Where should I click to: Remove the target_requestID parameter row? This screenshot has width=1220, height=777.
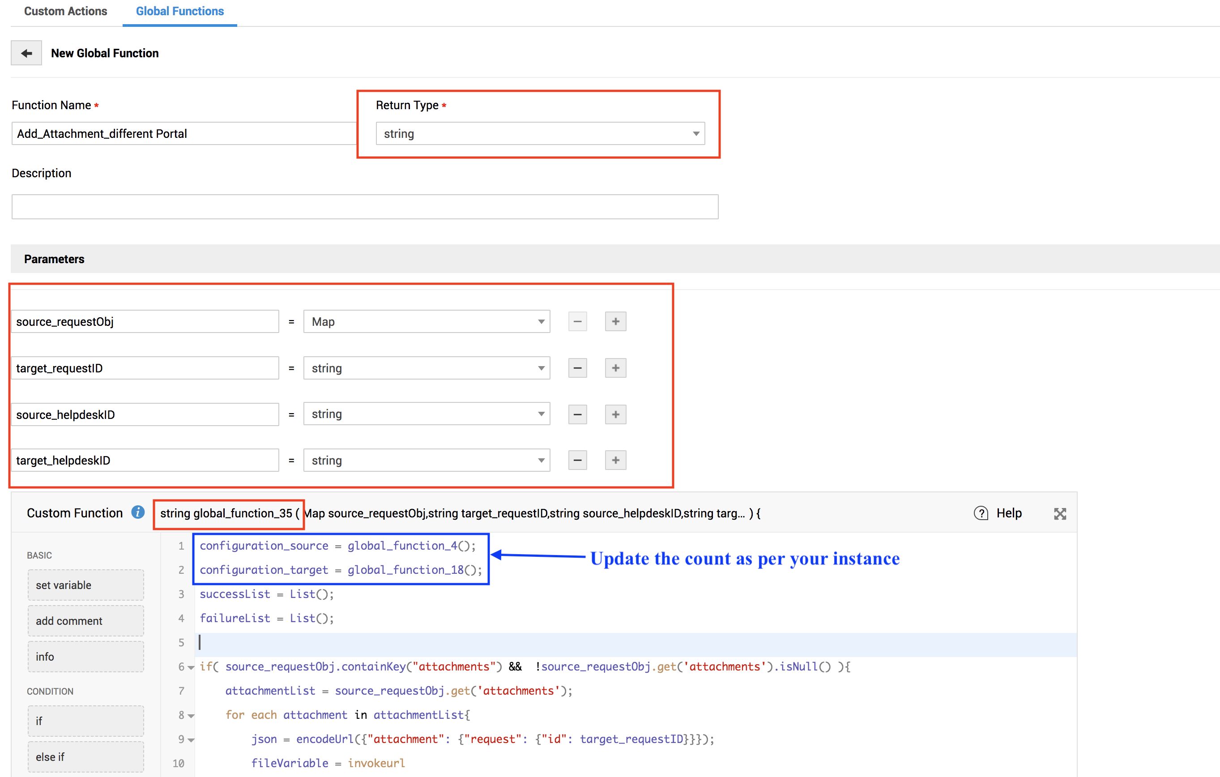[x=577, y=368]
